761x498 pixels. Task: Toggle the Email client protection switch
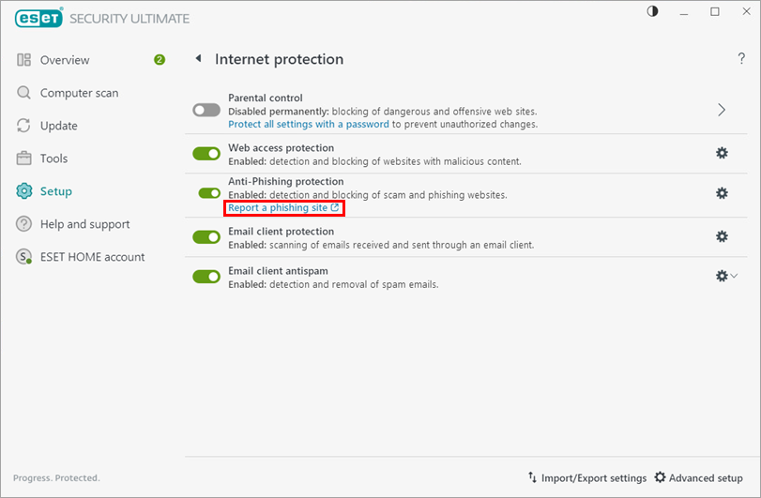[206, 237]
